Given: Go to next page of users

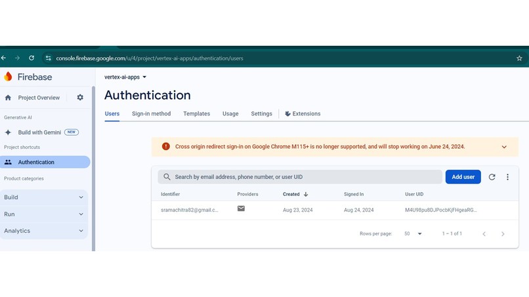Looking at the screenshot, I should [503, 233].
